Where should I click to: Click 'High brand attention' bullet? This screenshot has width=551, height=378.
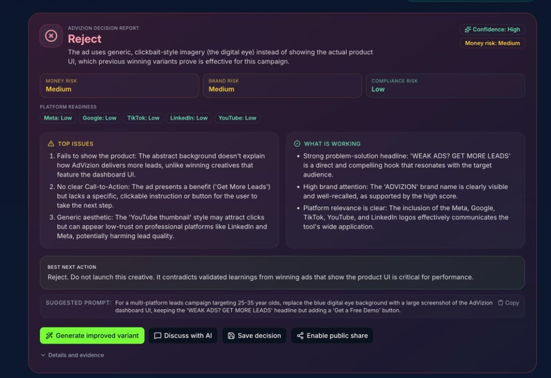point(402,191)
